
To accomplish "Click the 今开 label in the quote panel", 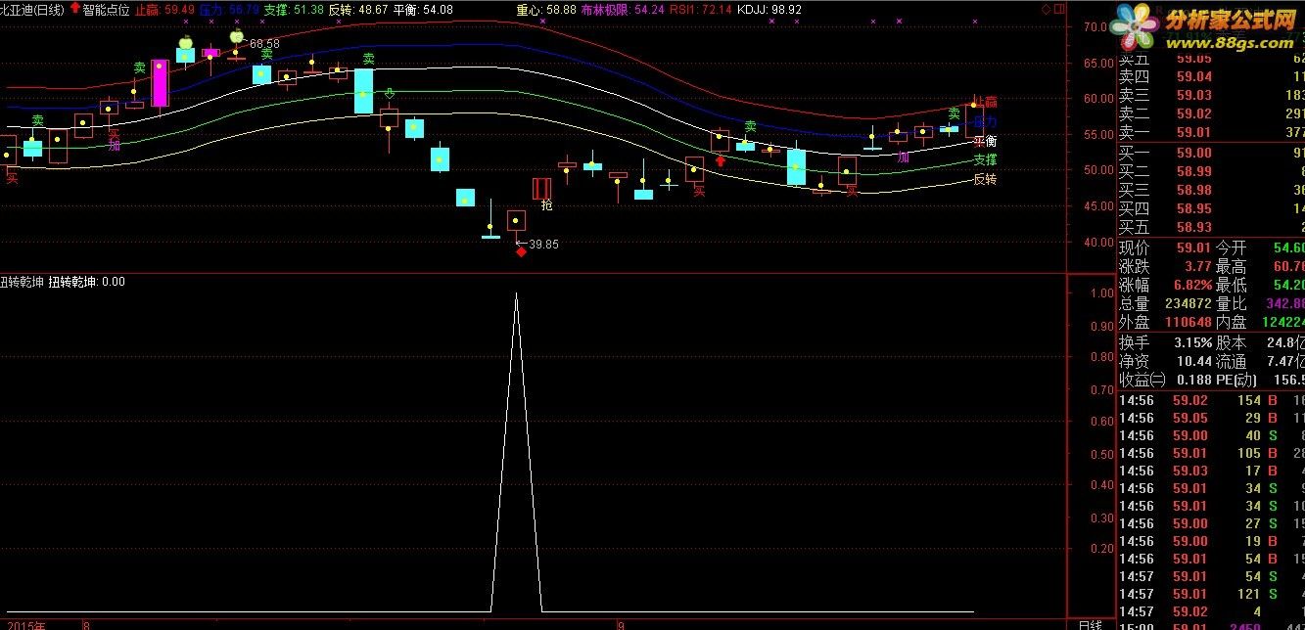I will (1232, 248).
